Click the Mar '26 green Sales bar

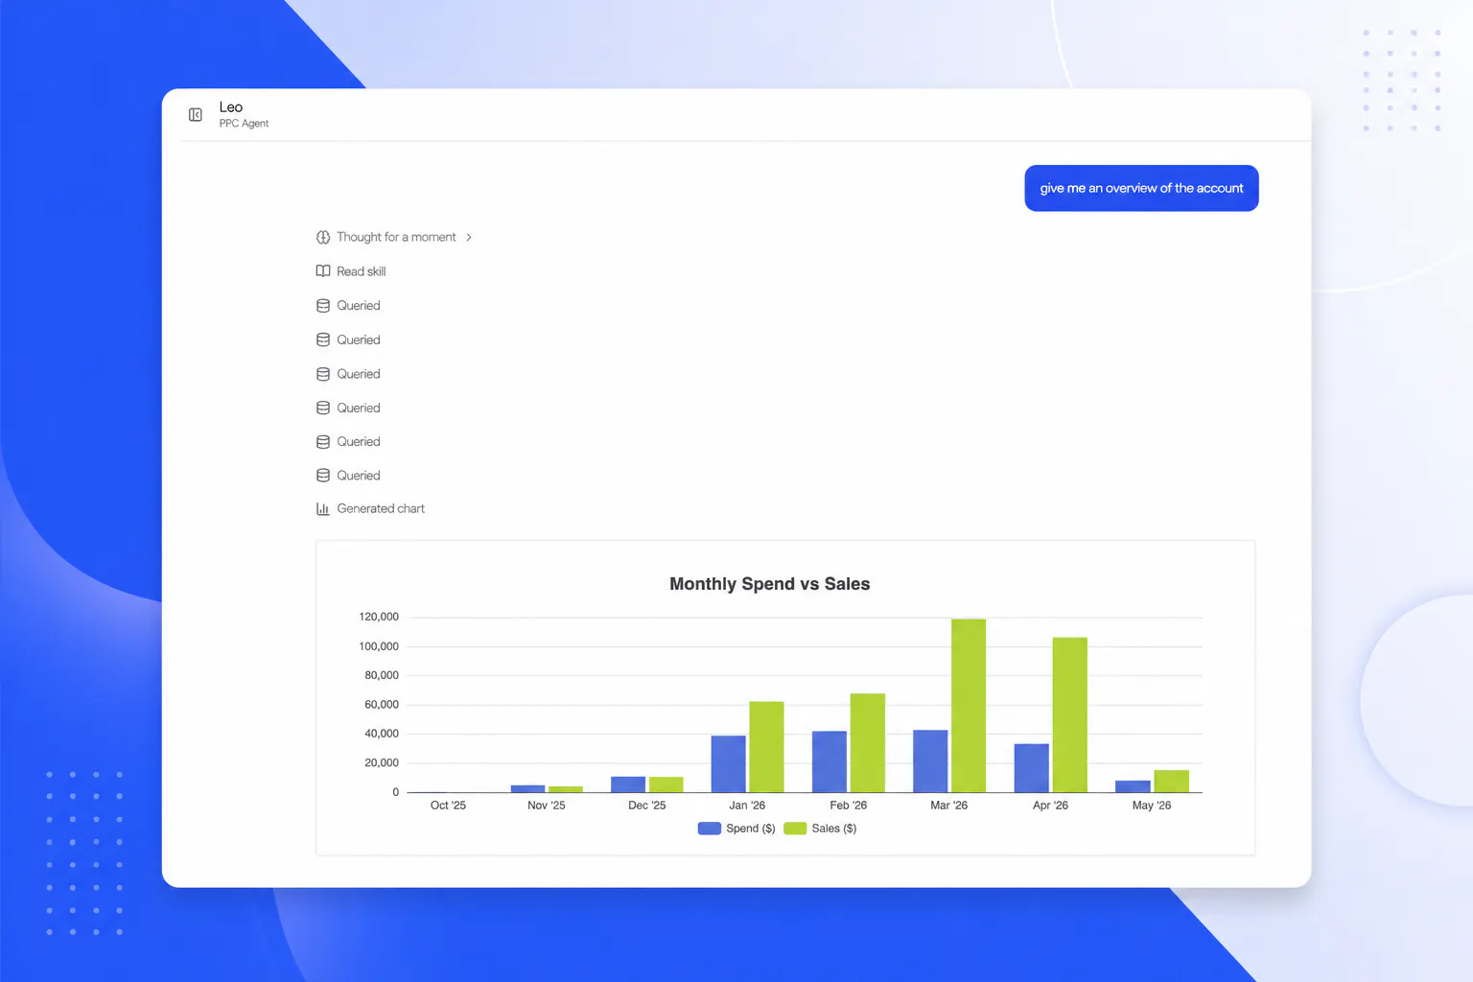point(969,706)
